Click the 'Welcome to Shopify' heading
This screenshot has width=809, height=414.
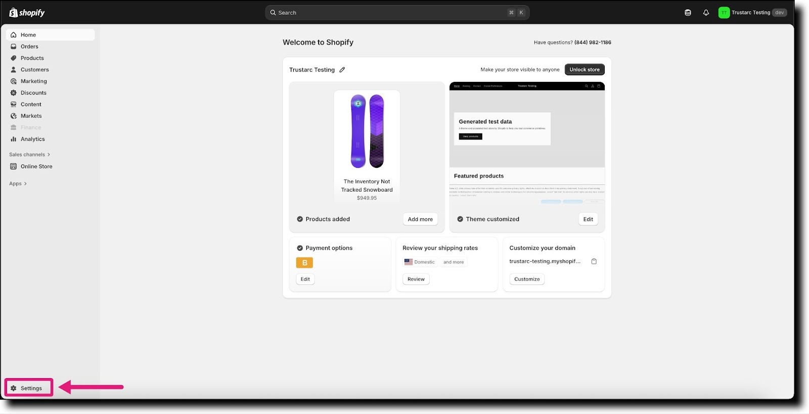click(318, 42)
